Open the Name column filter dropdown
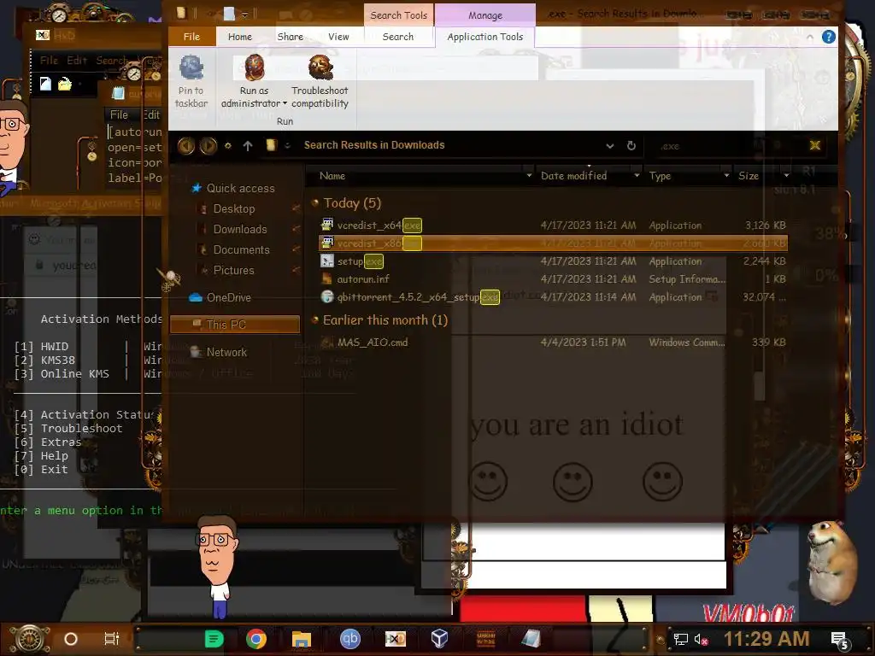The height and width of the screenshot is (656, 875). [529, 176]
